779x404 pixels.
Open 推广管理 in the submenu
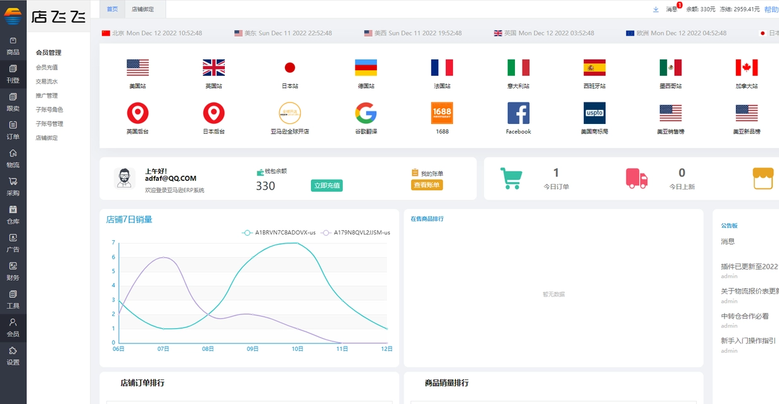click(x=47, y=95)
